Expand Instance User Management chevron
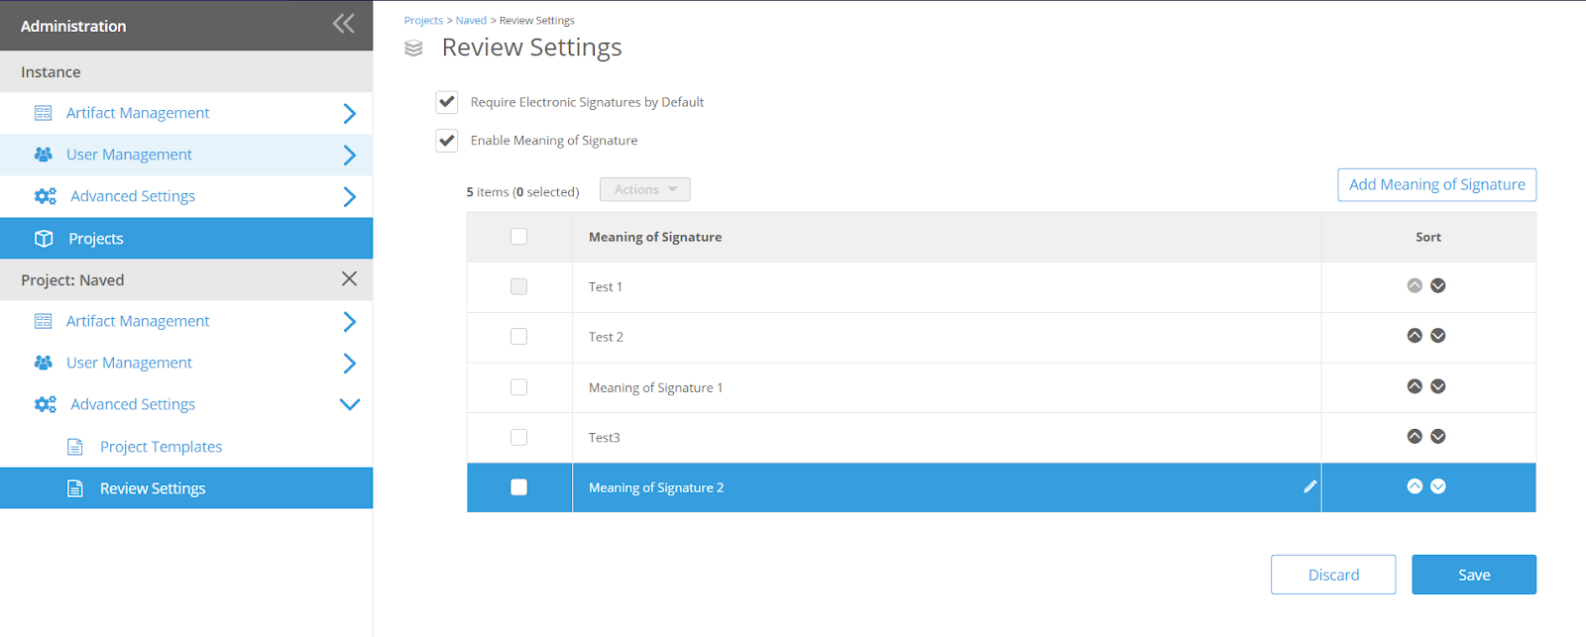1586x637 pixels. [349, 155]
